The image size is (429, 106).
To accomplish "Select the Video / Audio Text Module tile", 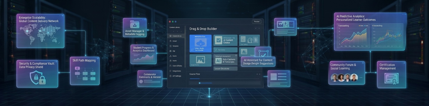I will [200, 43].
